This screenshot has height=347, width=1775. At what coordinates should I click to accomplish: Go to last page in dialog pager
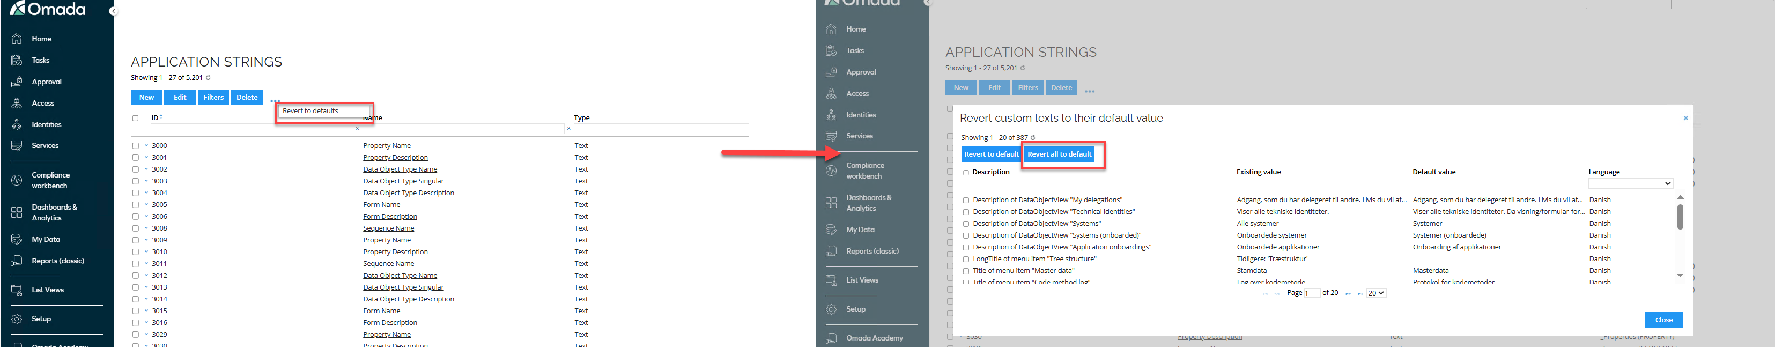point(1360,294)
